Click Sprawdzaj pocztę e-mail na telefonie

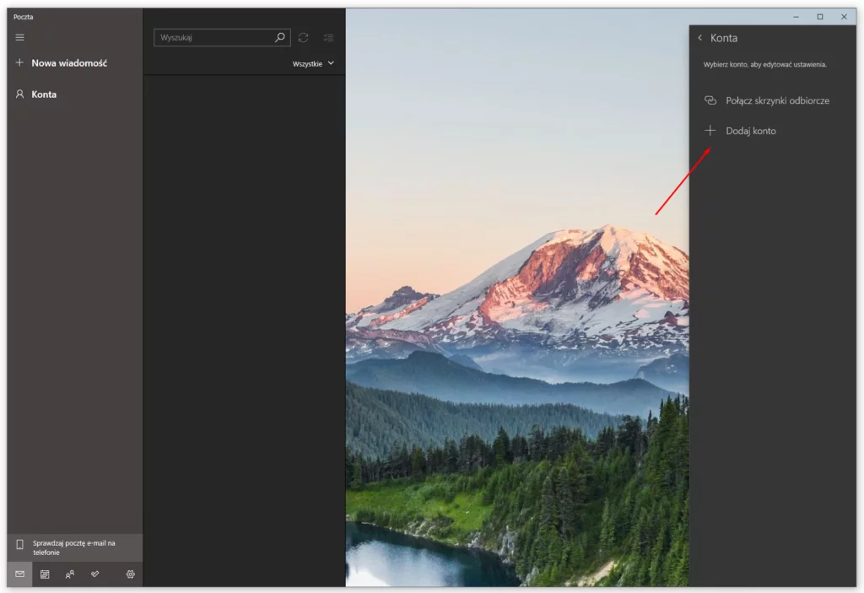click(x=76, y=546)
